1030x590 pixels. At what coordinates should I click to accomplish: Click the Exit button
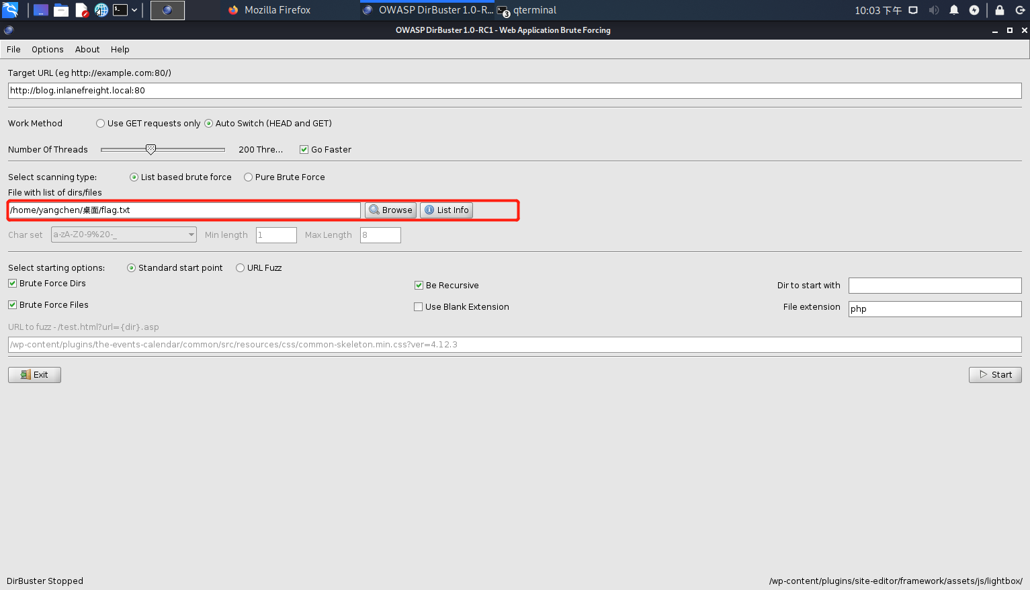coord(34,375)
